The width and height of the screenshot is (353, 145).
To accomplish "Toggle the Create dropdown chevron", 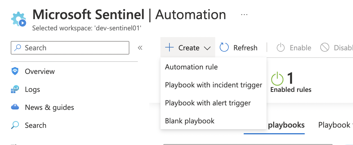I will coord(207,48).
